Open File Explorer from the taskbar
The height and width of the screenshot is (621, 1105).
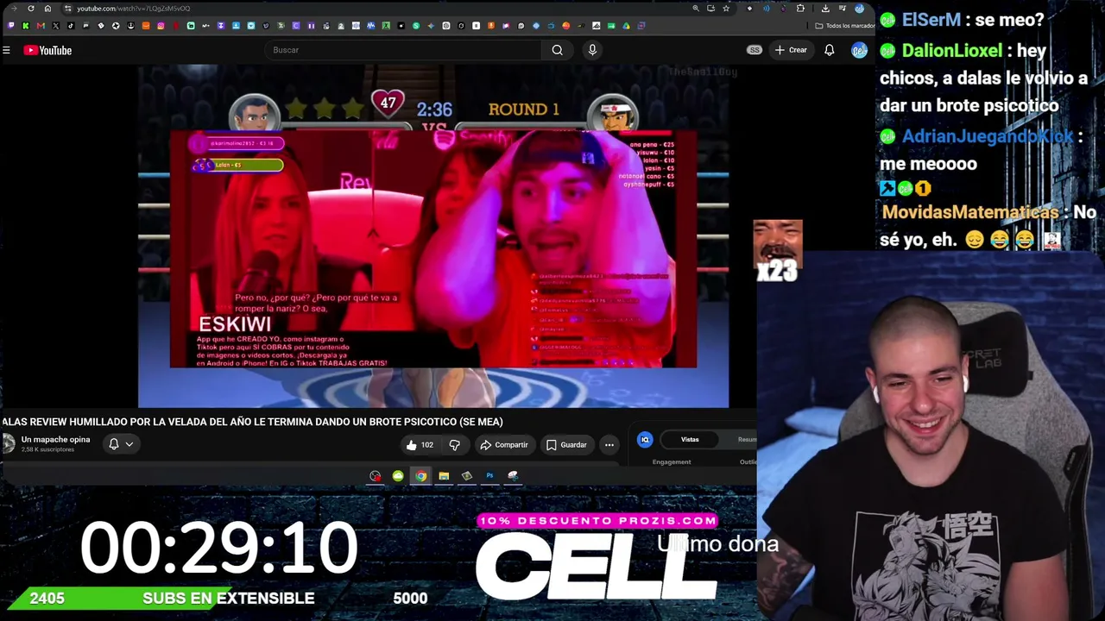[x=444, y=476]
